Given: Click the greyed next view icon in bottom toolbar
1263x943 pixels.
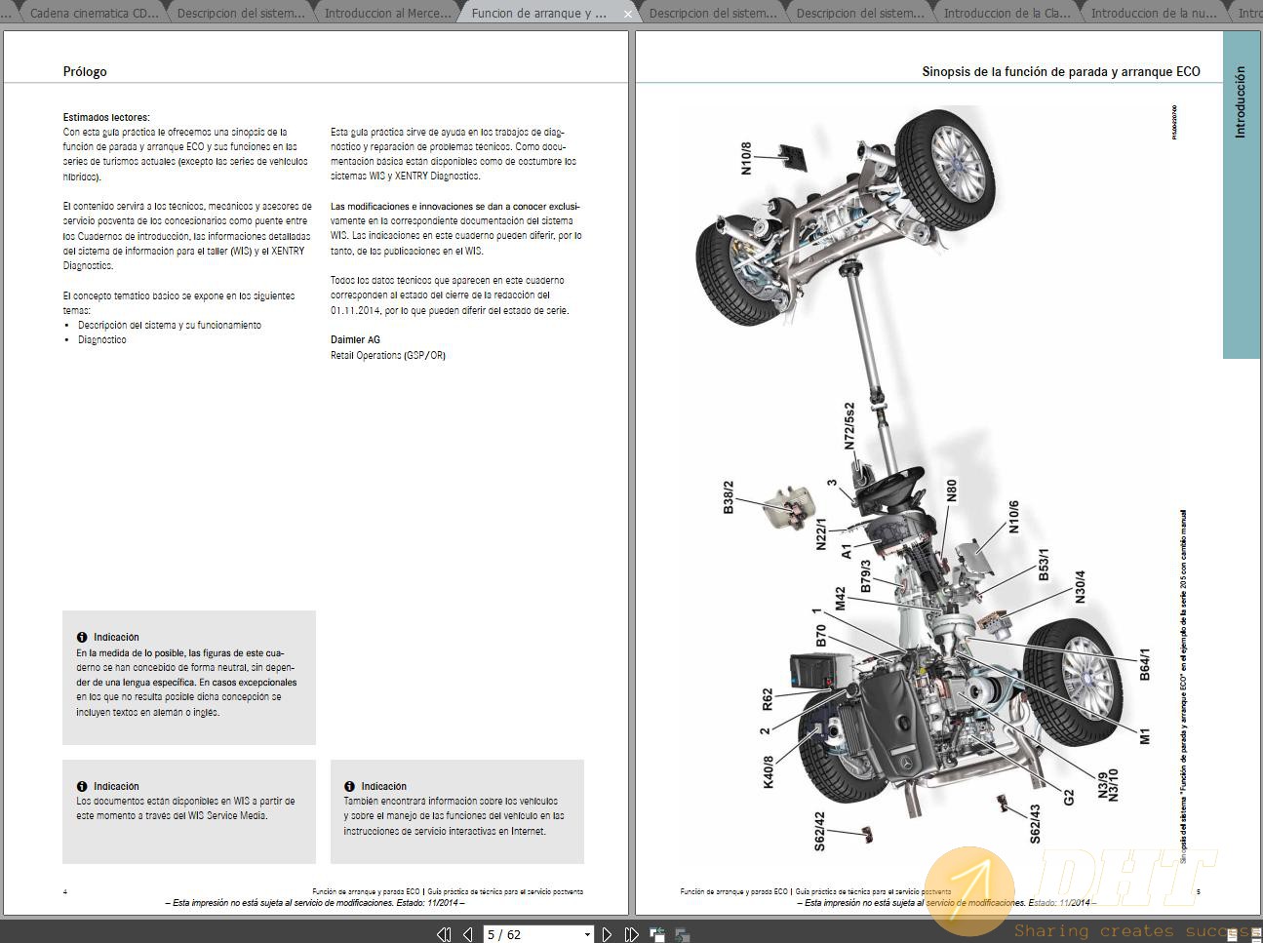Looking at the screenshot, I should [682, 934].
